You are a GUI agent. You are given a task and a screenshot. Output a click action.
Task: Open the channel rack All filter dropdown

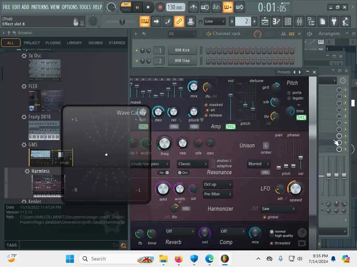[181, 34]
